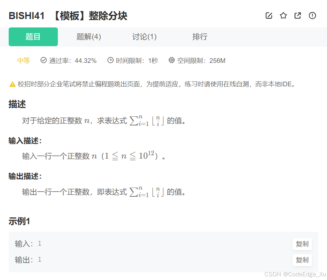Viewport: 327px width, 280px height.
Task: Share problem via external link icon
Action: coord(298,15)
